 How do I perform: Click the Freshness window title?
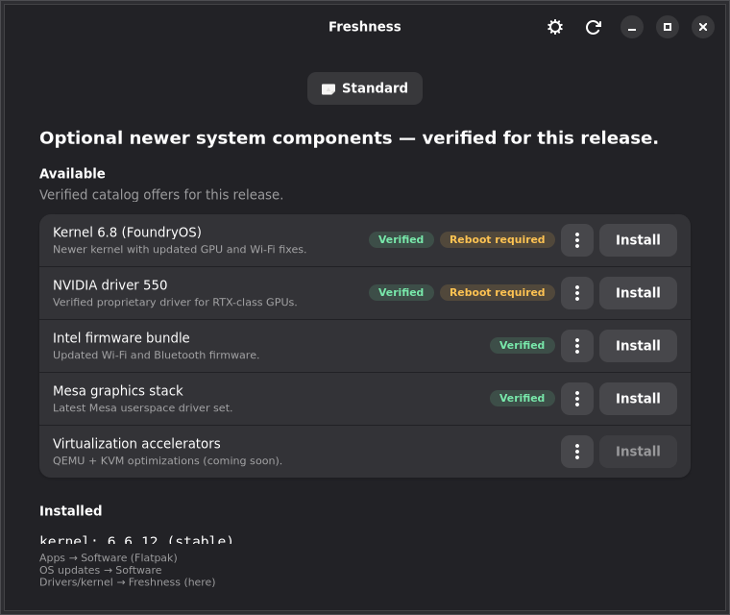pos(365,27)
